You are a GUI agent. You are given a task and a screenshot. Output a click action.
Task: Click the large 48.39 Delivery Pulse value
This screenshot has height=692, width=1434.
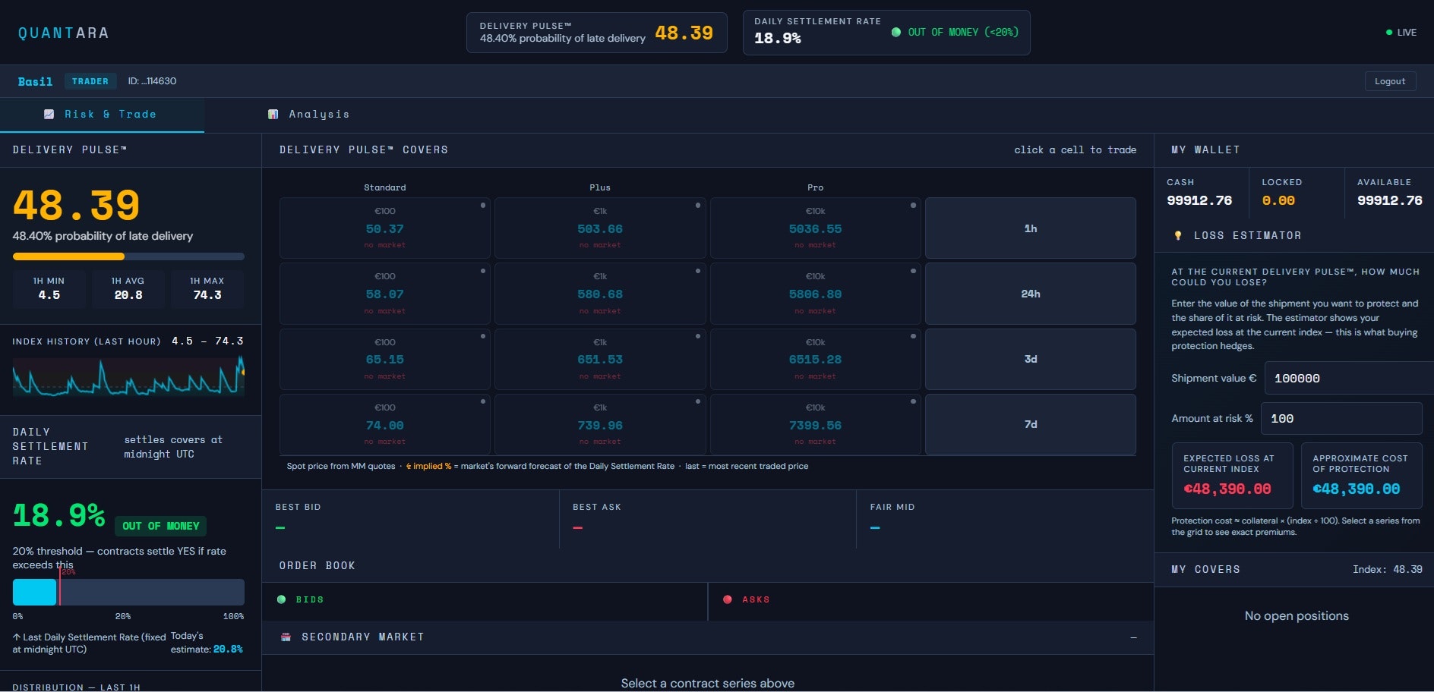coord(77,205)
